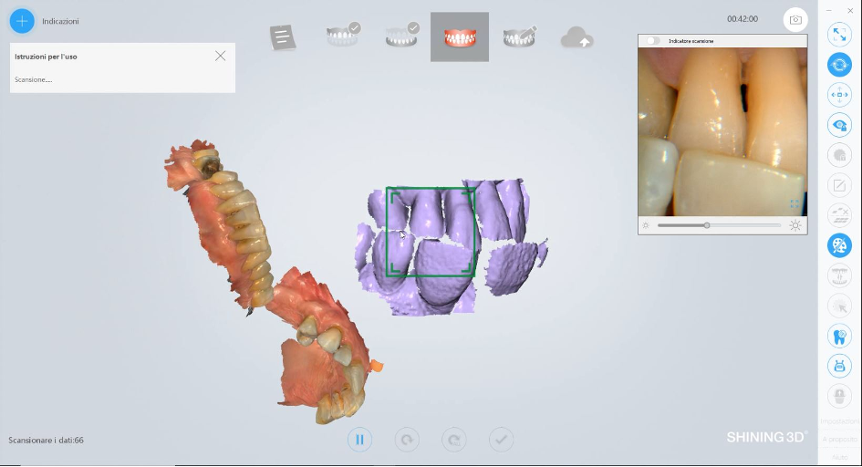Click the blue robot AI scan icon
Viewport: 862px width, 467px height.
839,366
